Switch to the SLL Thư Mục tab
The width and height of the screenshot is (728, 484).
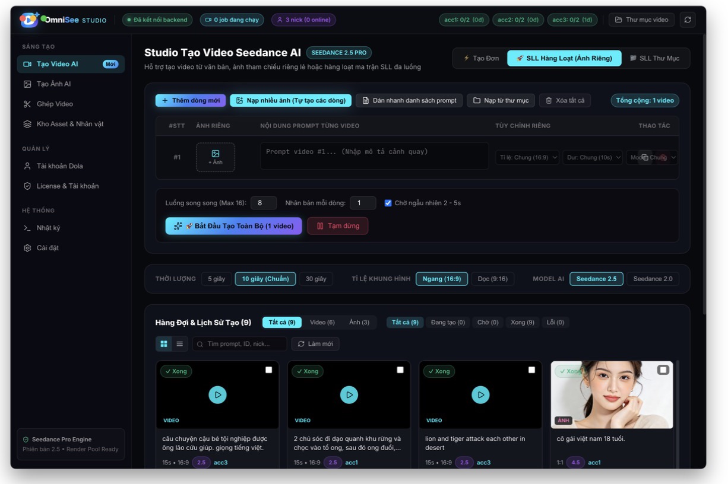[654, 58]
